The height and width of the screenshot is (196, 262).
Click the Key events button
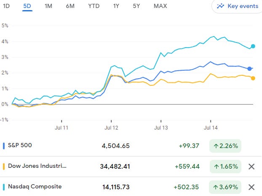[x=237, y=6]
